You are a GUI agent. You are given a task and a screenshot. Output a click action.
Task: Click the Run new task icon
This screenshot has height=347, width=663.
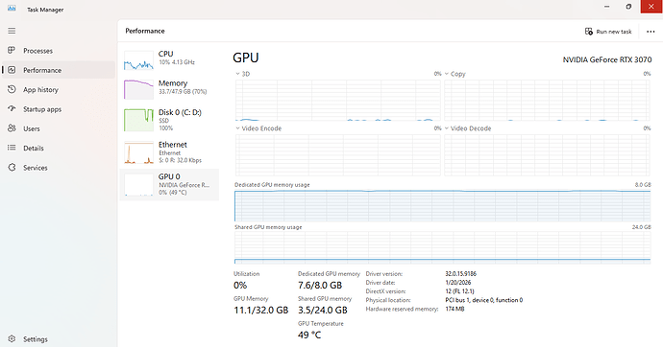(x=589, y=32)
